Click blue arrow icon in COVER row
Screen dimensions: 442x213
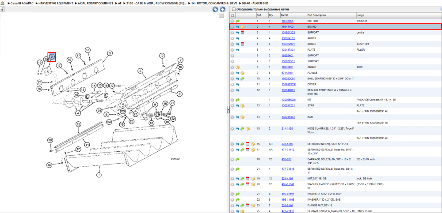[237, 84]
